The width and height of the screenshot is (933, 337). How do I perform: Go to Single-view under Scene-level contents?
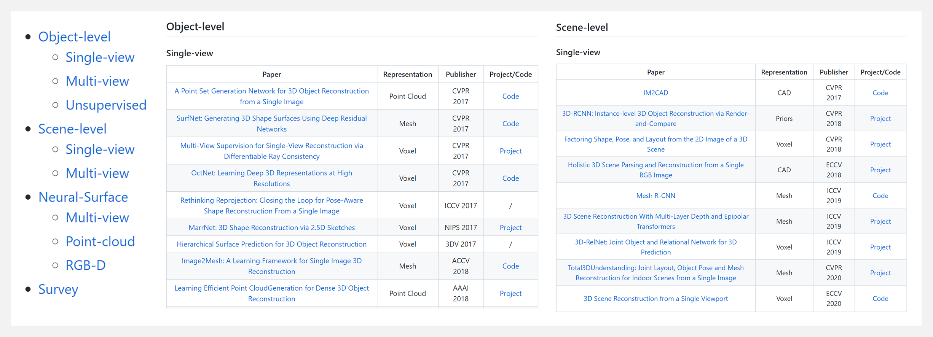[100, 149]
